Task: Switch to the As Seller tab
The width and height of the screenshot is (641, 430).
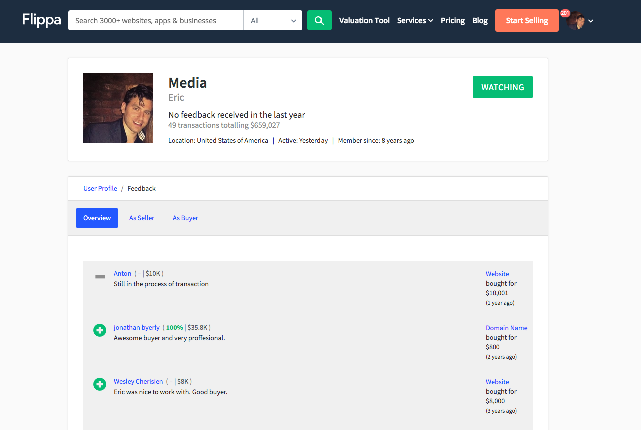Action: pos(142,218)
